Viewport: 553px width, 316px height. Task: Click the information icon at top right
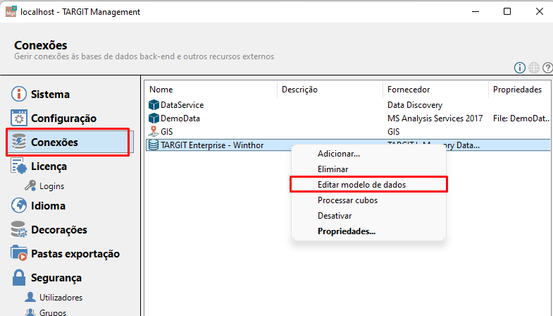tap(519, 68)
